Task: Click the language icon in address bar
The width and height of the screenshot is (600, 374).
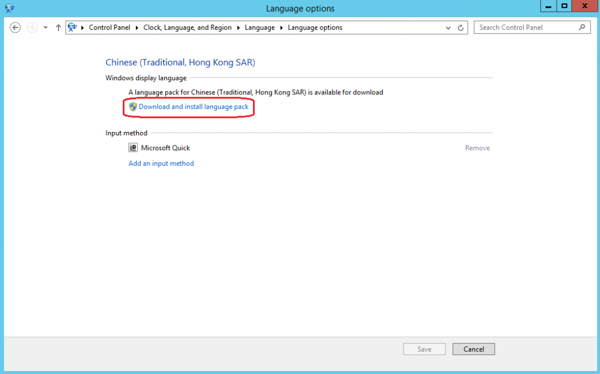Action: coord(72,27)
